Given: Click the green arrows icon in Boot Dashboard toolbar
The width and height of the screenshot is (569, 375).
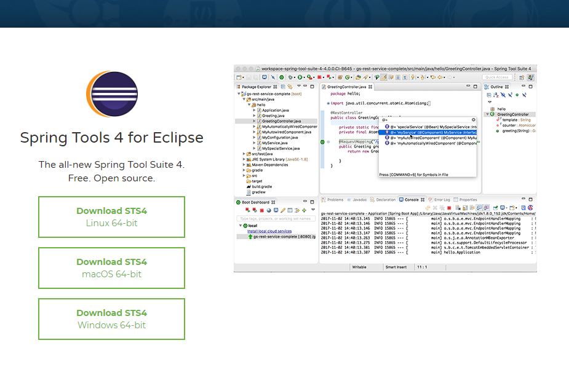Looking at the screenshot, I should pos(304,210).
